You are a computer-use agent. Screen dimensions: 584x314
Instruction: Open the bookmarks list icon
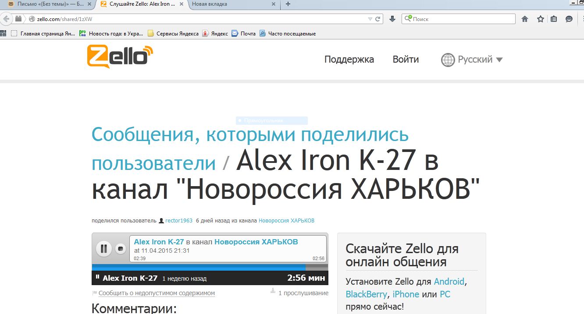554,19
